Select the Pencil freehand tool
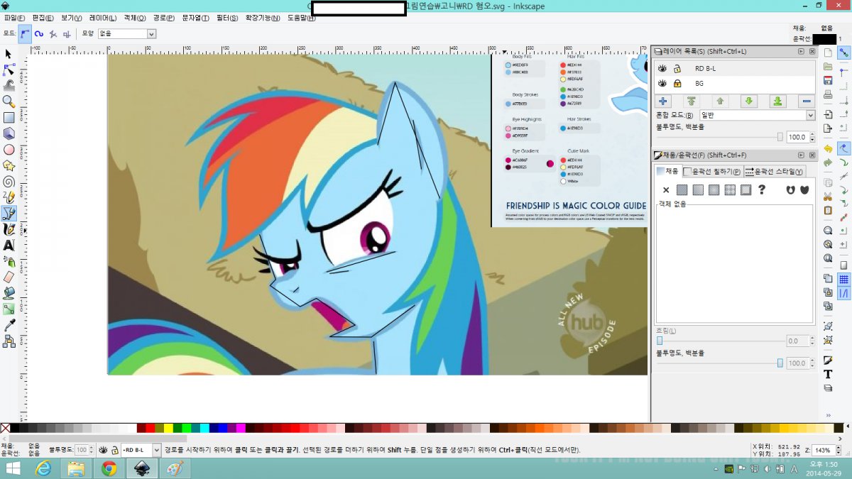 click(9, 197)
